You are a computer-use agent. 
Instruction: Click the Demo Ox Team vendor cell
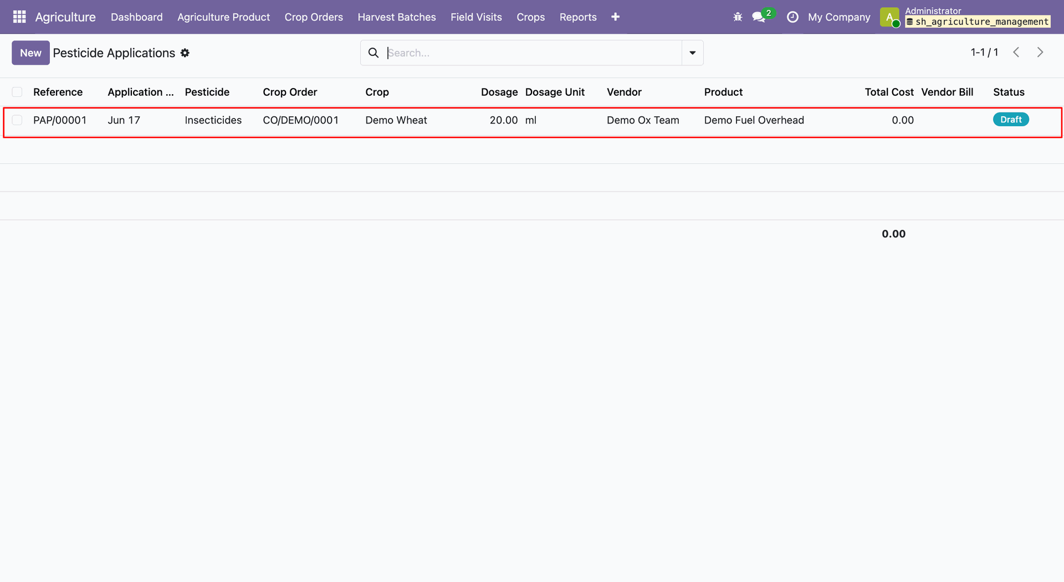click(643, 120)
